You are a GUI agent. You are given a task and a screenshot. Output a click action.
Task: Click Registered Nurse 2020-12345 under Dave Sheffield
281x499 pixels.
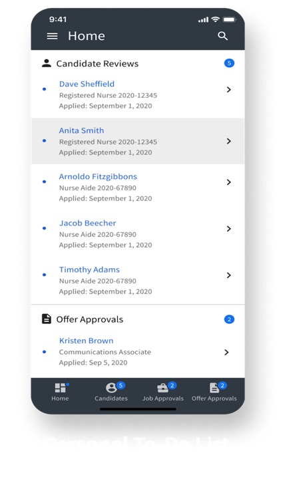click(108, 95)
